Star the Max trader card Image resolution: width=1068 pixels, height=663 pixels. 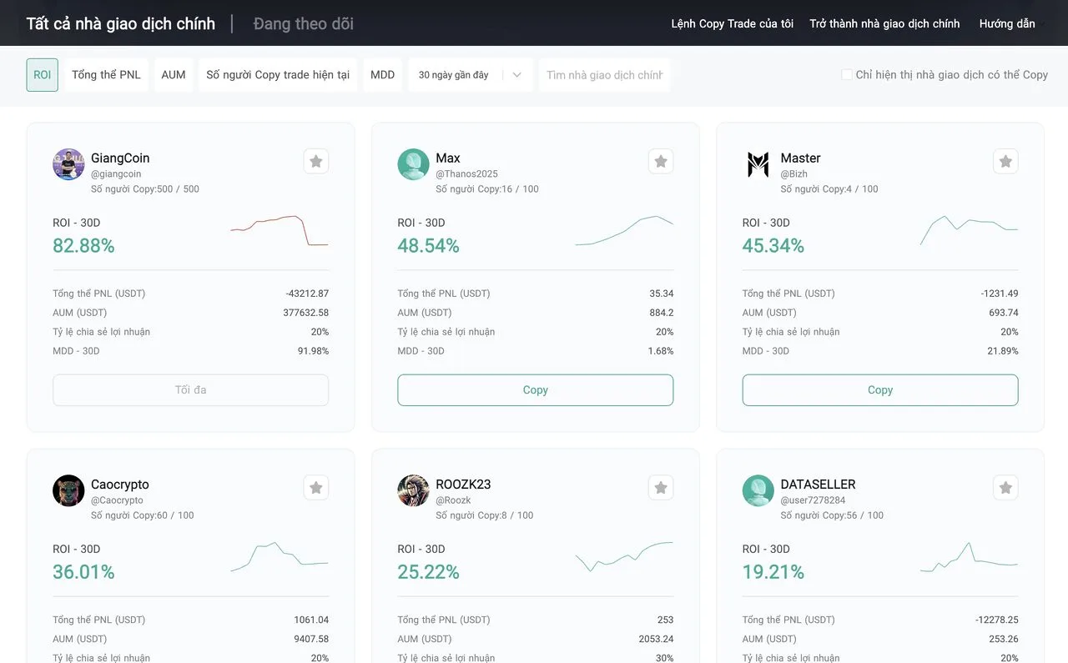click(x=661, y=162)
